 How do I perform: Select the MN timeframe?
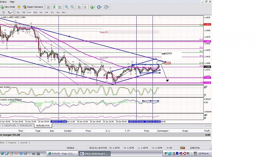(x=63, y=12)
